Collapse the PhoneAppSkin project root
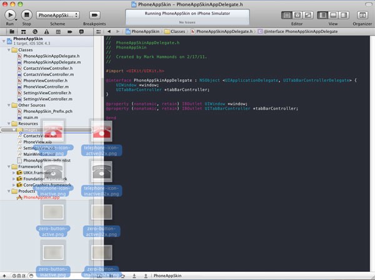This screenshot has height=280, width=375. point(4,41)
